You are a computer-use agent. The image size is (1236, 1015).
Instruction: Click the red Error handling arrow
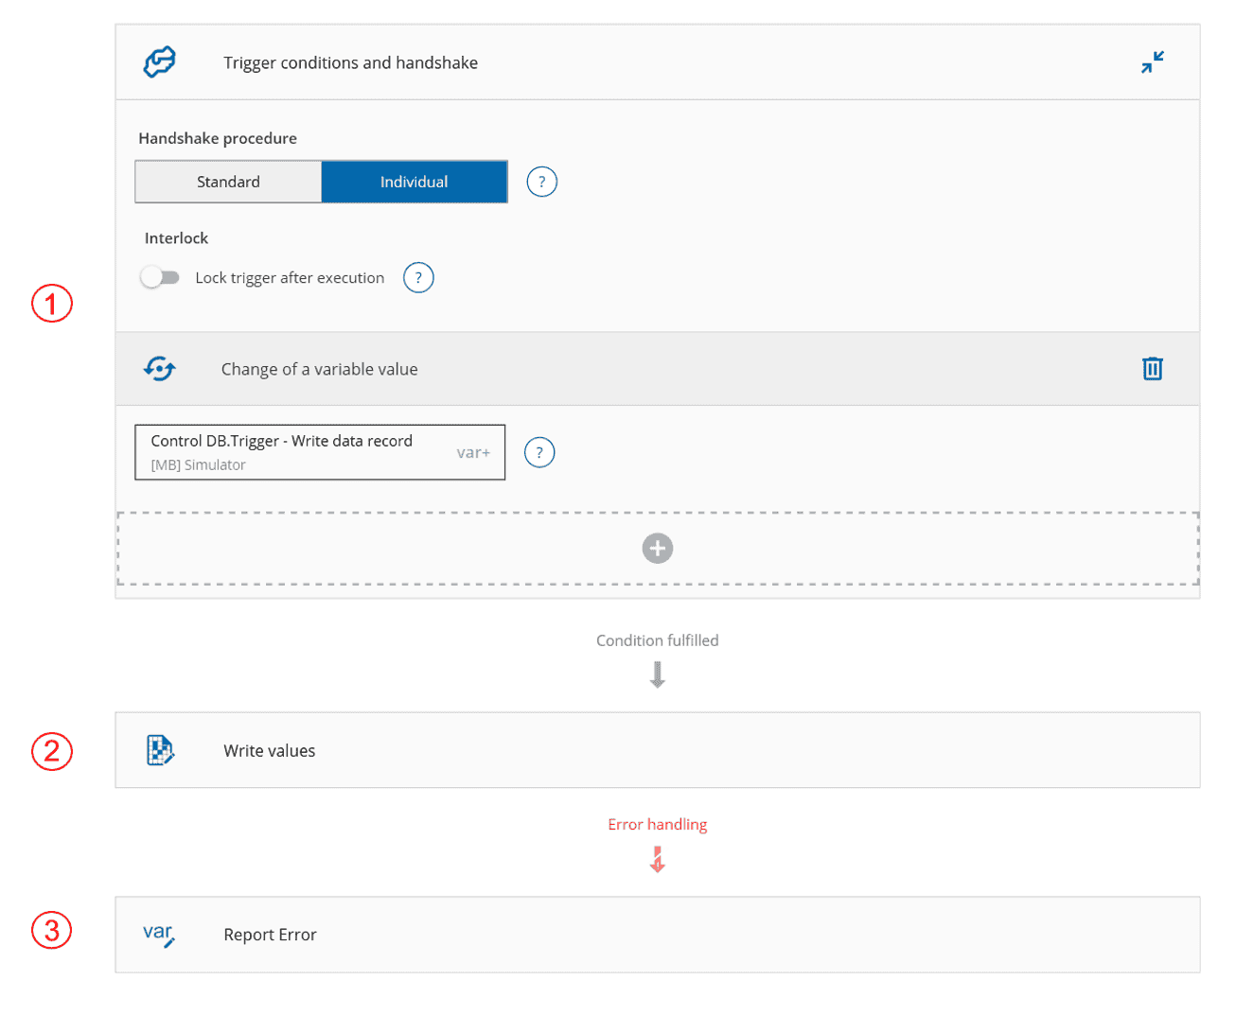[658, 859]
